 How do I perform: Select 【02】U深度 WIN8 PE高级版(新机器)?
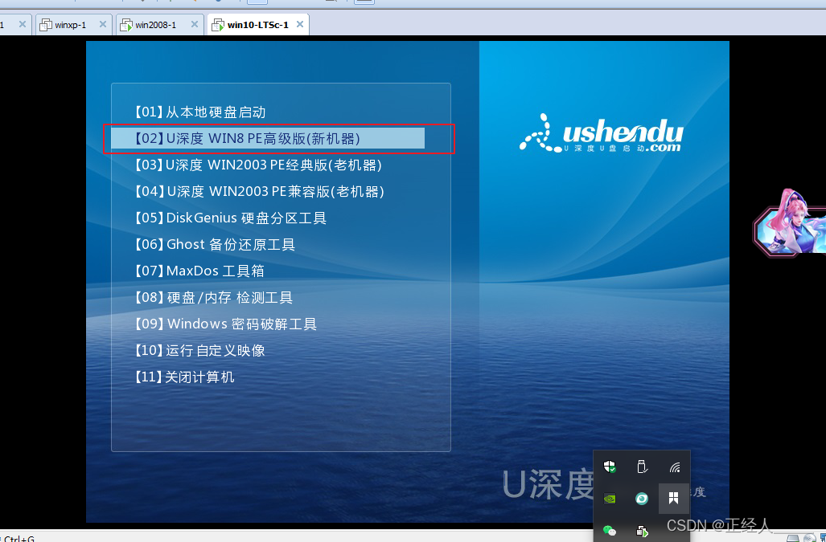tap(268, 138)
